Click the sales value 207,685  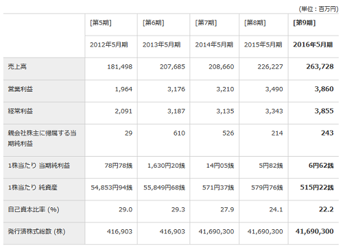pyautogui.click(x=172, y=67)
